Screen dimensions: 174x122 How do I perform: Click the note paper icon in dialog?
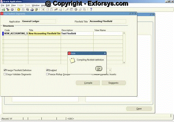(x=72, y=60)
